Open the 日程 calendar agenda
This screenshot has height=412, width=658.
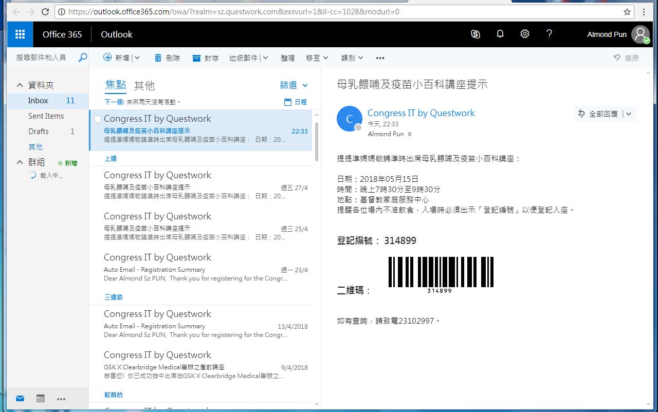point(296,102)
